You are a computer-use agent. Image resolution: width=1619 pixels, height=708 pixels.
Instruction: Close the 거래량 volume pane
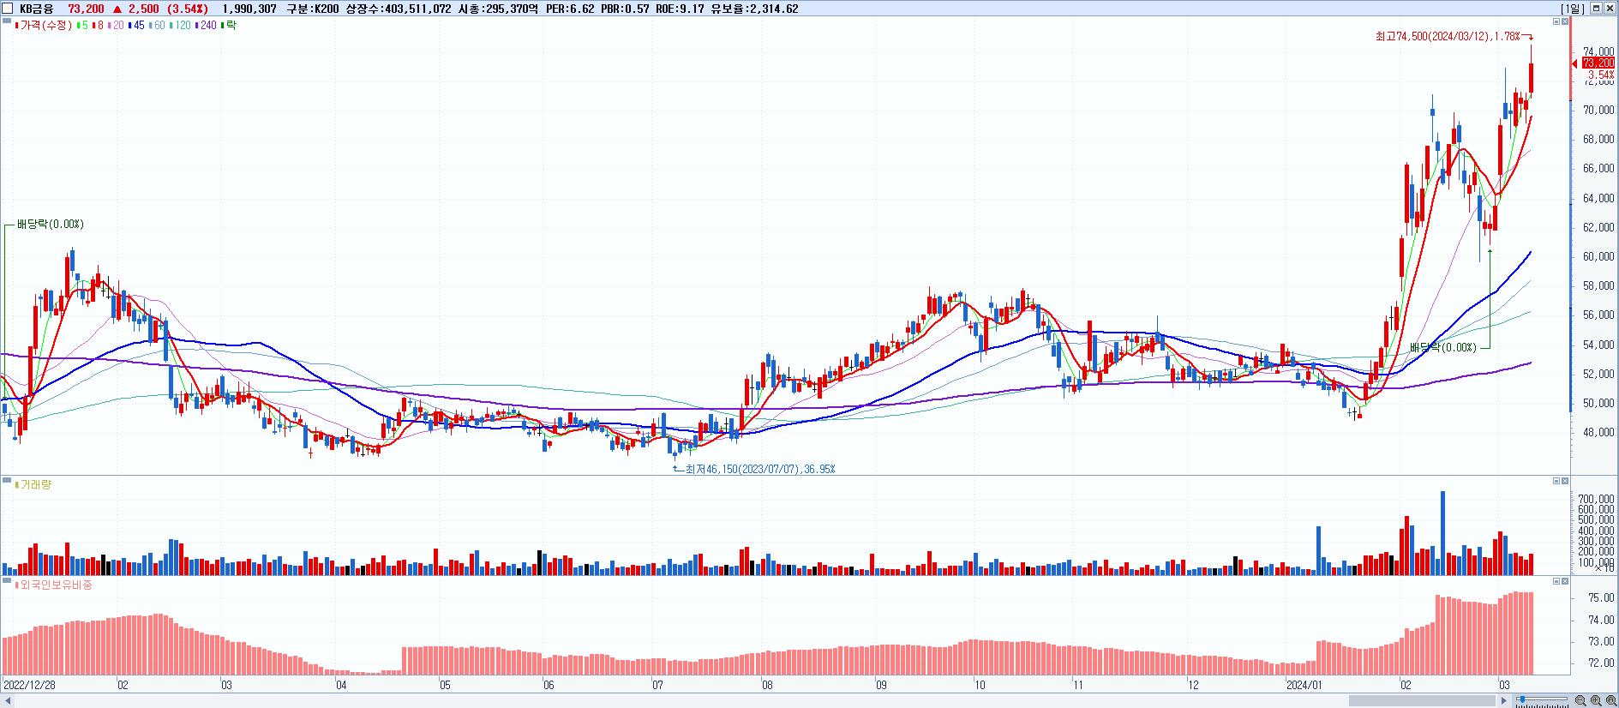click(x=1565, y=482)
